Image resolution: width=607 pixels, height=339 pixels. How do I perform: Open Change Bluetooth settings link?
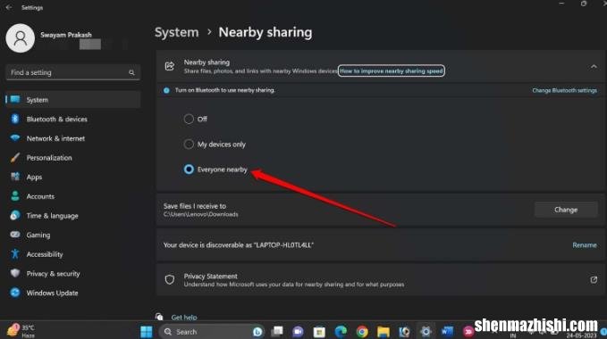564,90
